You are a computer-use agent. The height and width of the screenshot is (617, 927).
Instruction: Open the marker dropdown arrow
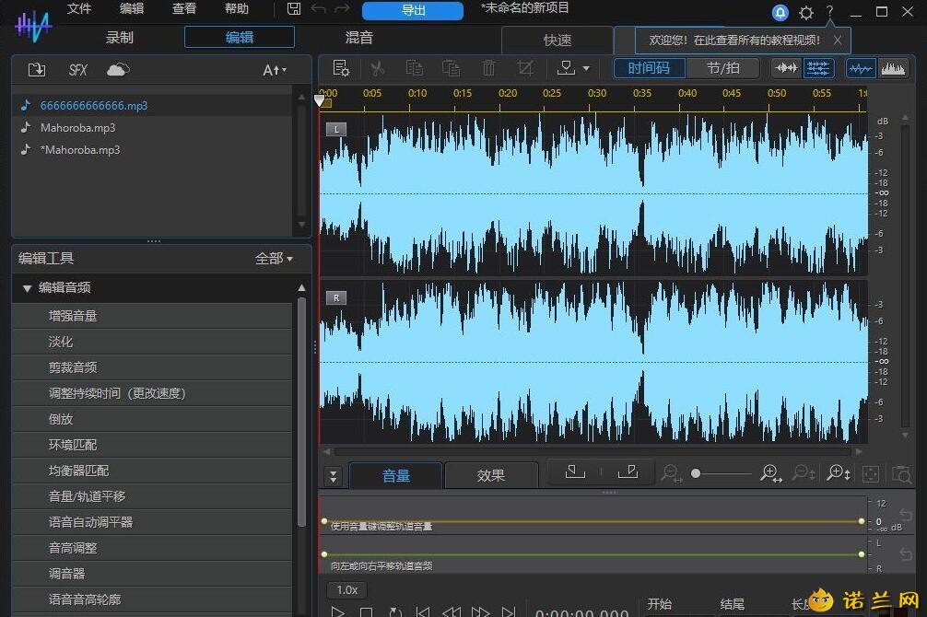[x=586, y=68]
